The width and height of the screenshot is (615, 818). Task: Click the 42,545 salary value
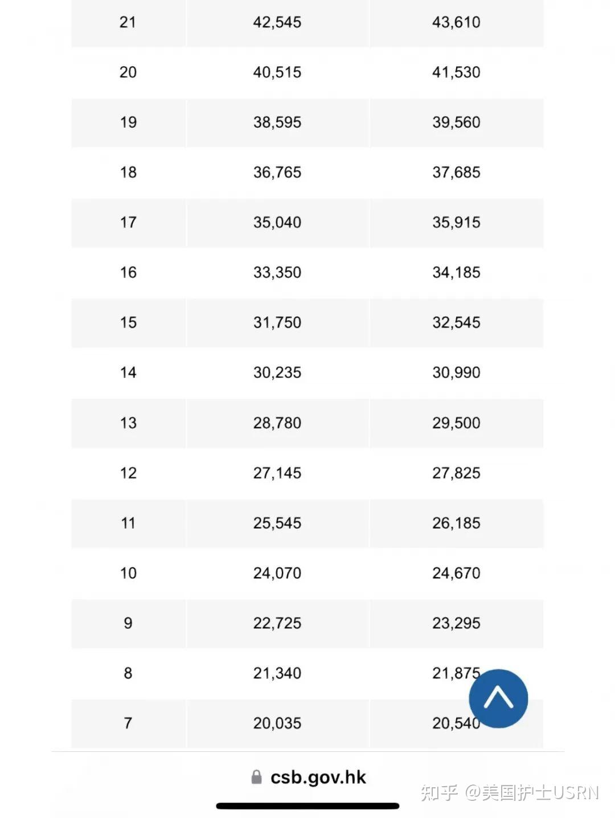tap(277, 22)
